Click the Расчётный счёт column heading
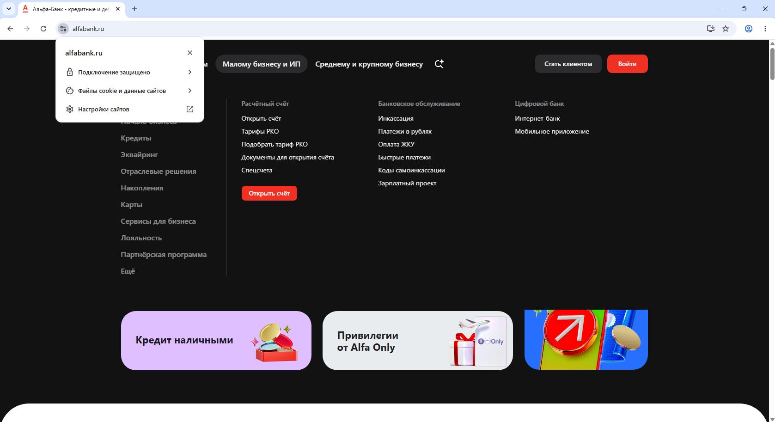 tap(265, 104)
